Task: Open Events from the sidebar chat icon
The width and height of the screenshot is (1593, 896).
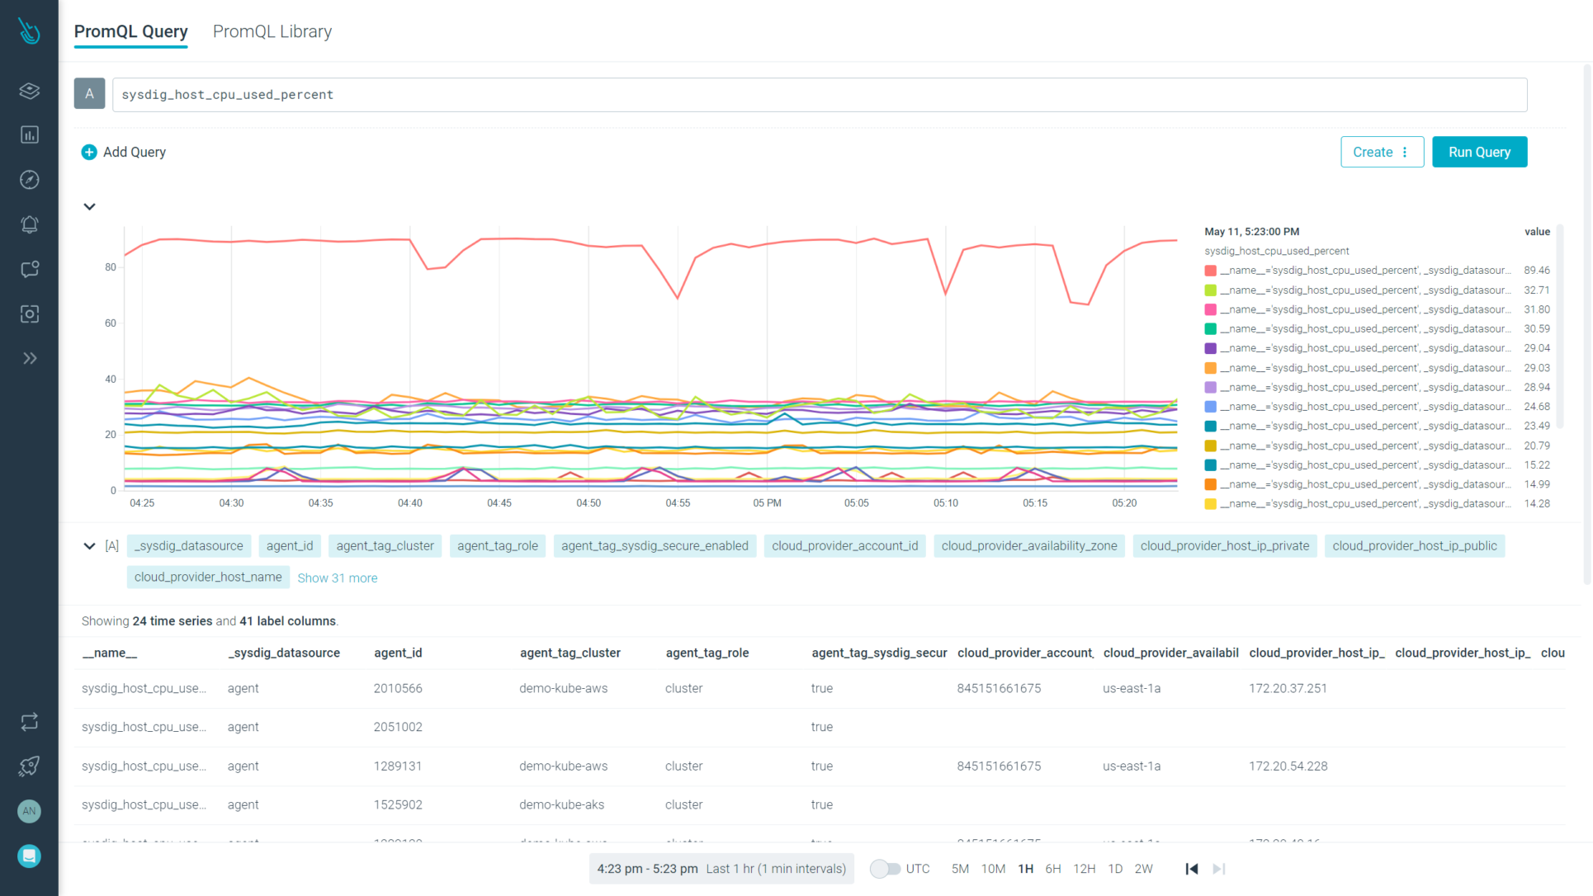Action: click(30, 269)
